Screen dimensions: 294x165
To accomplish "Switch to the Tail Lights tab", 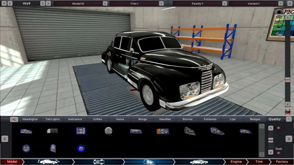I will pos(53,119).
